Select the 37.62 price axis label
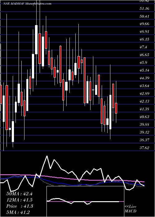The width and height of the screenshot is (155, 217). point(144,148)
